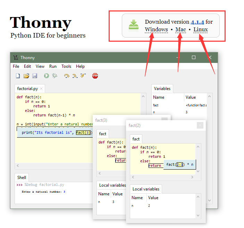Click the Thonny heading text
The width and height of the screenshot is (244, 228).
point(41,23)
